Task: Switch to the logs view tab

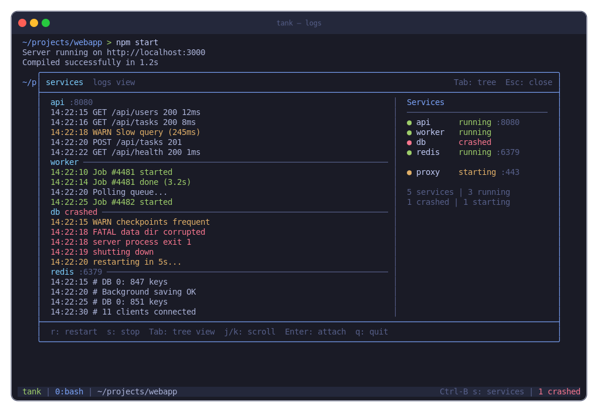Action: (x=114, y=83)
